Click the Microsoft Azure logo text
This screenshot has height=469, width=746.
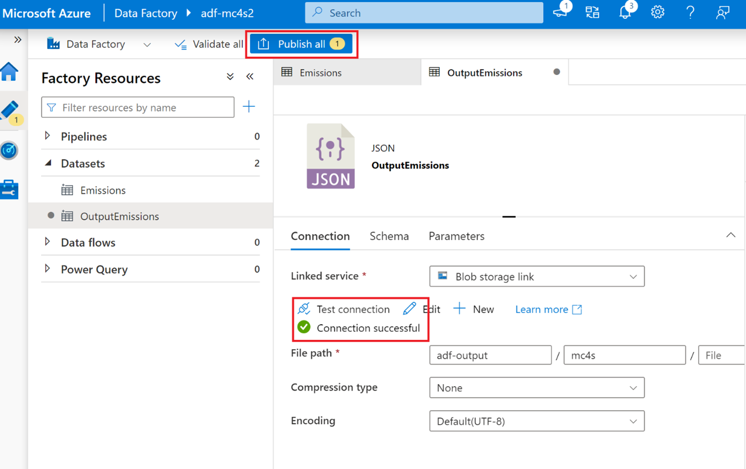click(46, 13)
